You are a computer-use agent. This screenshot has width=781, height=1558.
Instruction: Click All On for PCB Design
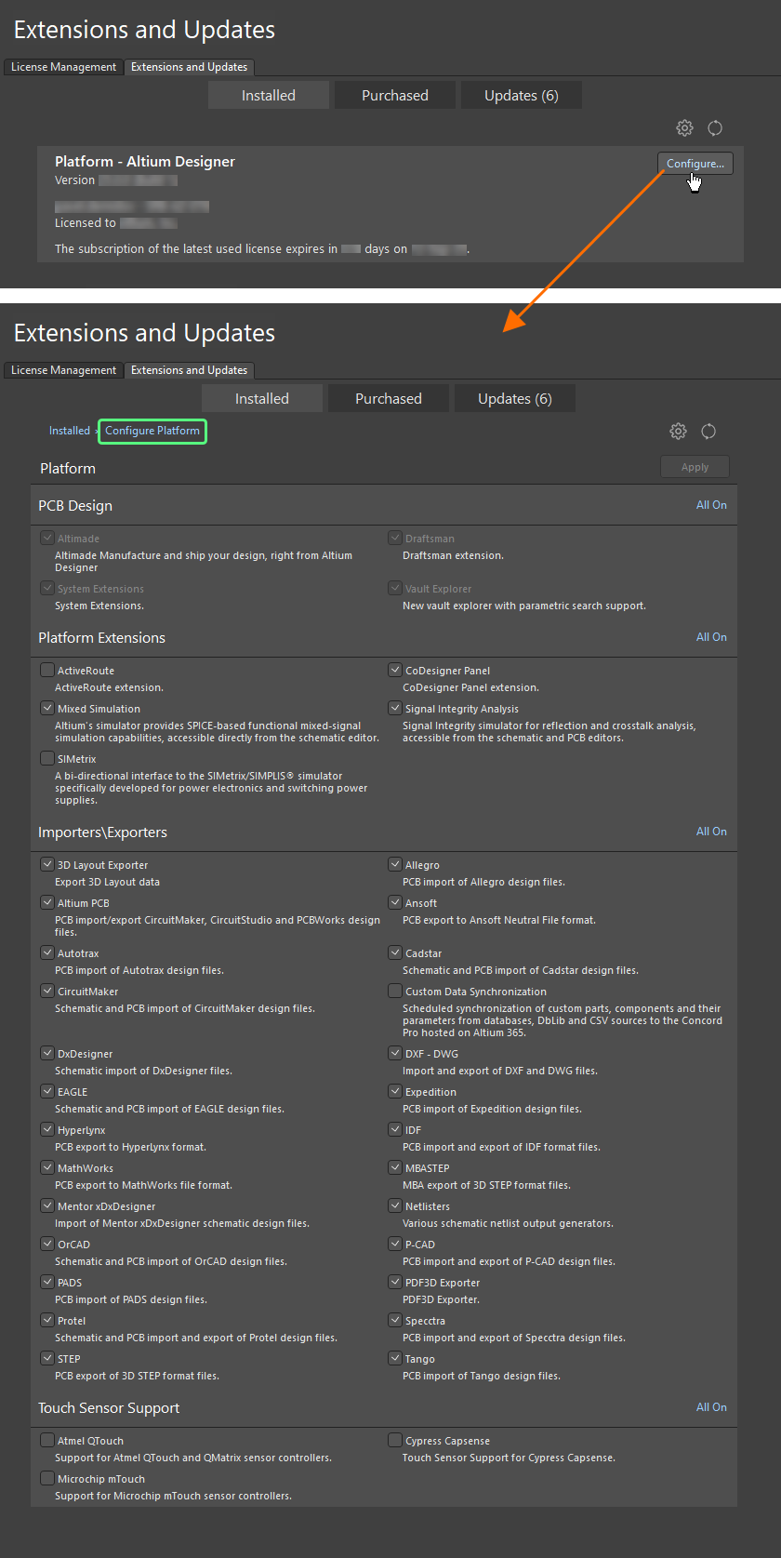(711, 505)
